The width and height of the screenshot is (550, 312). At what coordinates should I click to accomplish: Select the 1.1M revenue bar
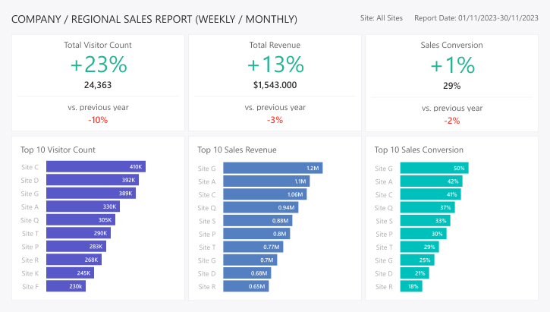coord(266,181)
